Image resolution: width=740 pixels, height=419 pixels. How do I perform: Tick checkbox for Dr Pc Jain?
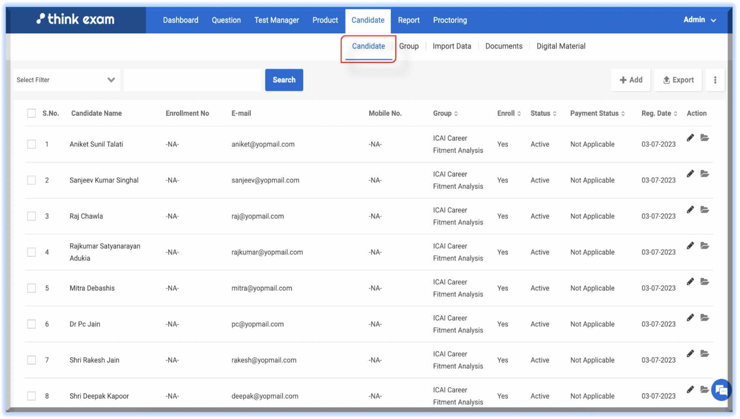click(x=32, y=324)
